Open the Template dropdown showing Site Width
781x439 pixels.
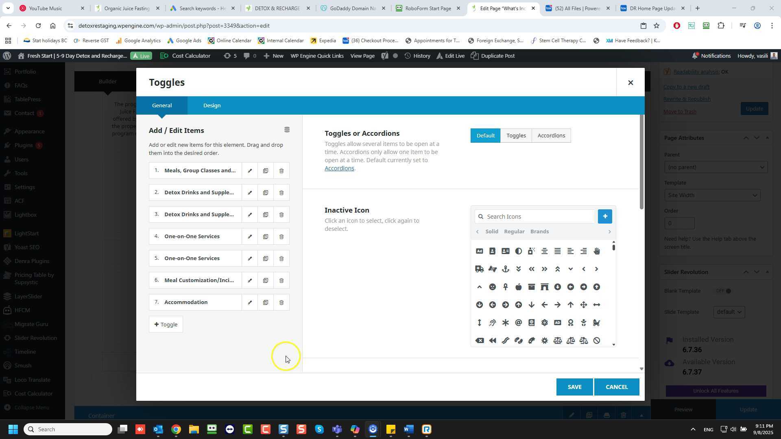[712, 196]
